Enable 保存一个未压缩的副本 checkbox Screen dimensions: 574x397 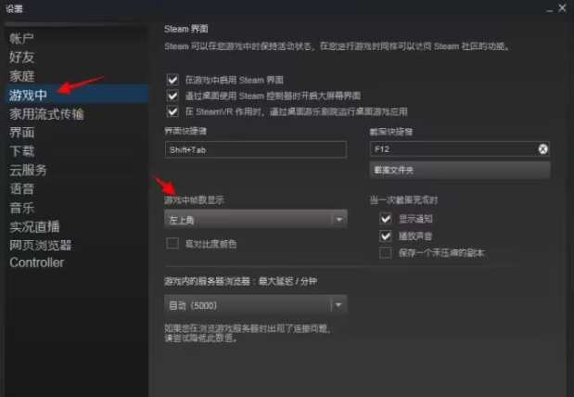[385, 252]
